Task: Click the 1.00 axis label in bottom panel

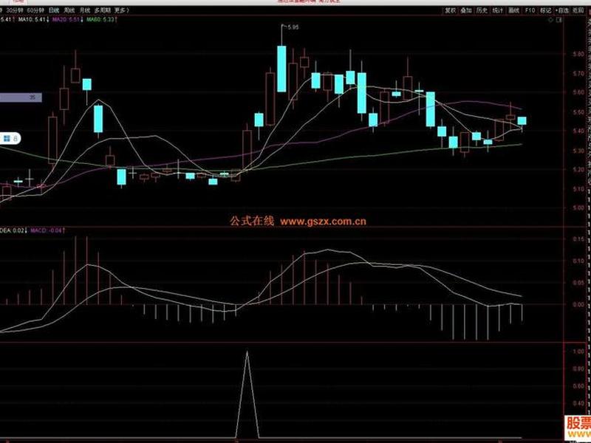Action: 578,351
